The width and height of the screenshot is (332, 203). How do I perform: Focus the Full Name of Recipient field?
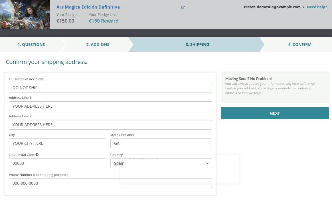[x=110, y=88]
